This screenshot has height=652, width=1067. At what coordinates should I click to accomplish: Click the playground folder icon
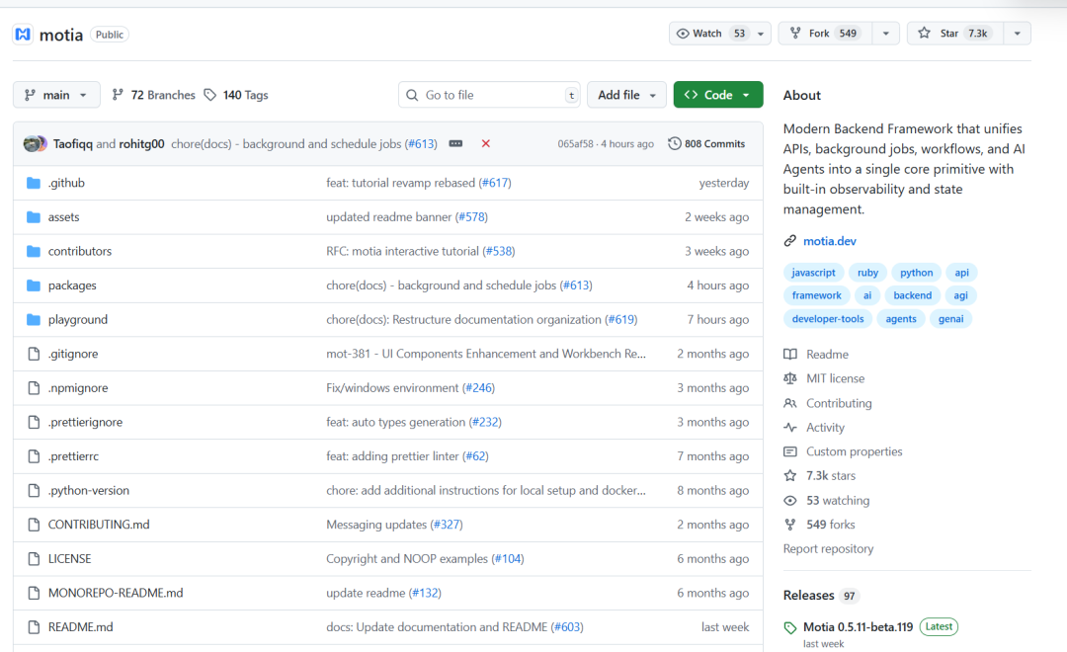coord(34,319)
